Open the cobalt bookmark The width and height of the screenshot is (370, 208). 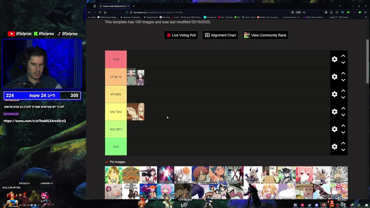pos(92,17)
